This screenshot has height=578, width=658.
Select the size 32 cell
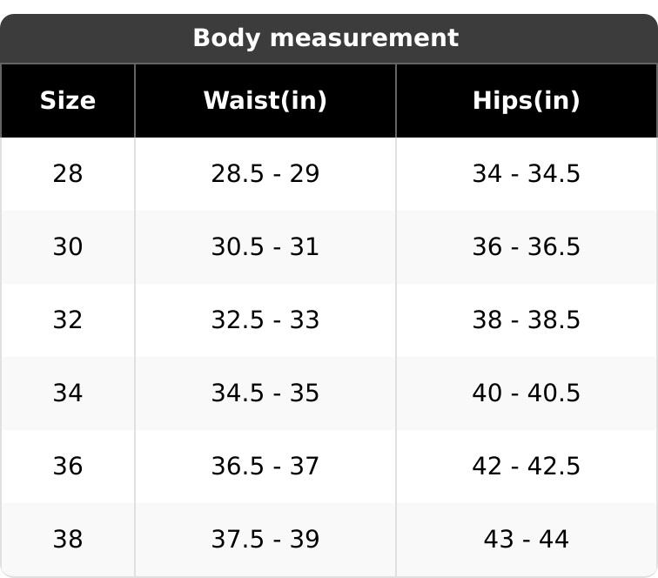pos(68,320)
